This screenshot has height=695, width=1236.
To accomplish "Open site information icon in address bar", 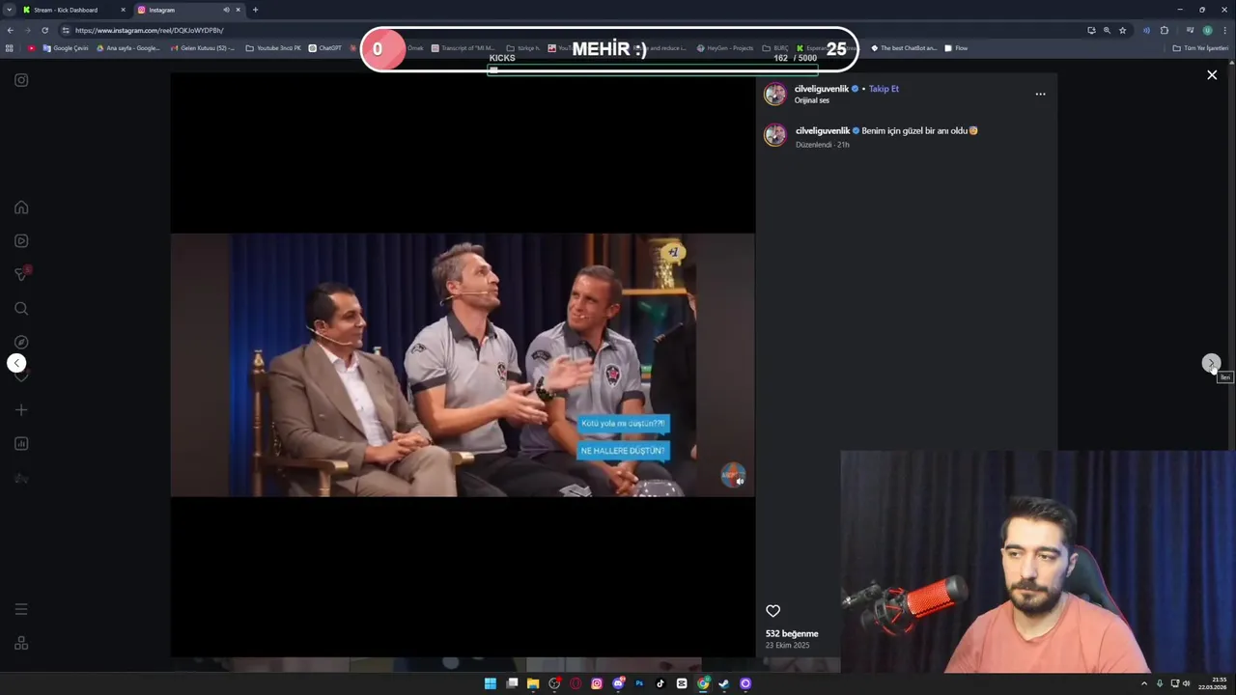I will pyautogui.click(x=66, y=30).
